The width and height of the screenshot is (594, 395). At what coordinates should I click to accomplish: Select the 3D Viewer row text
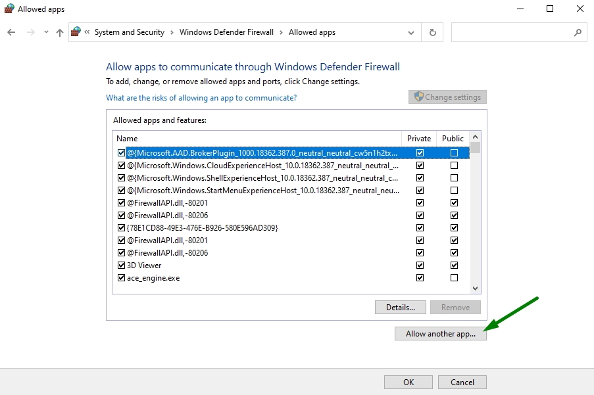tap(144, 266)
